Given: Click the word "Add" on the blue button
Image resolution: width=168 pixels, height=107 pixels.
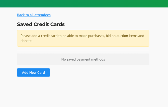Looking at the screenshot, I should 25,73.
